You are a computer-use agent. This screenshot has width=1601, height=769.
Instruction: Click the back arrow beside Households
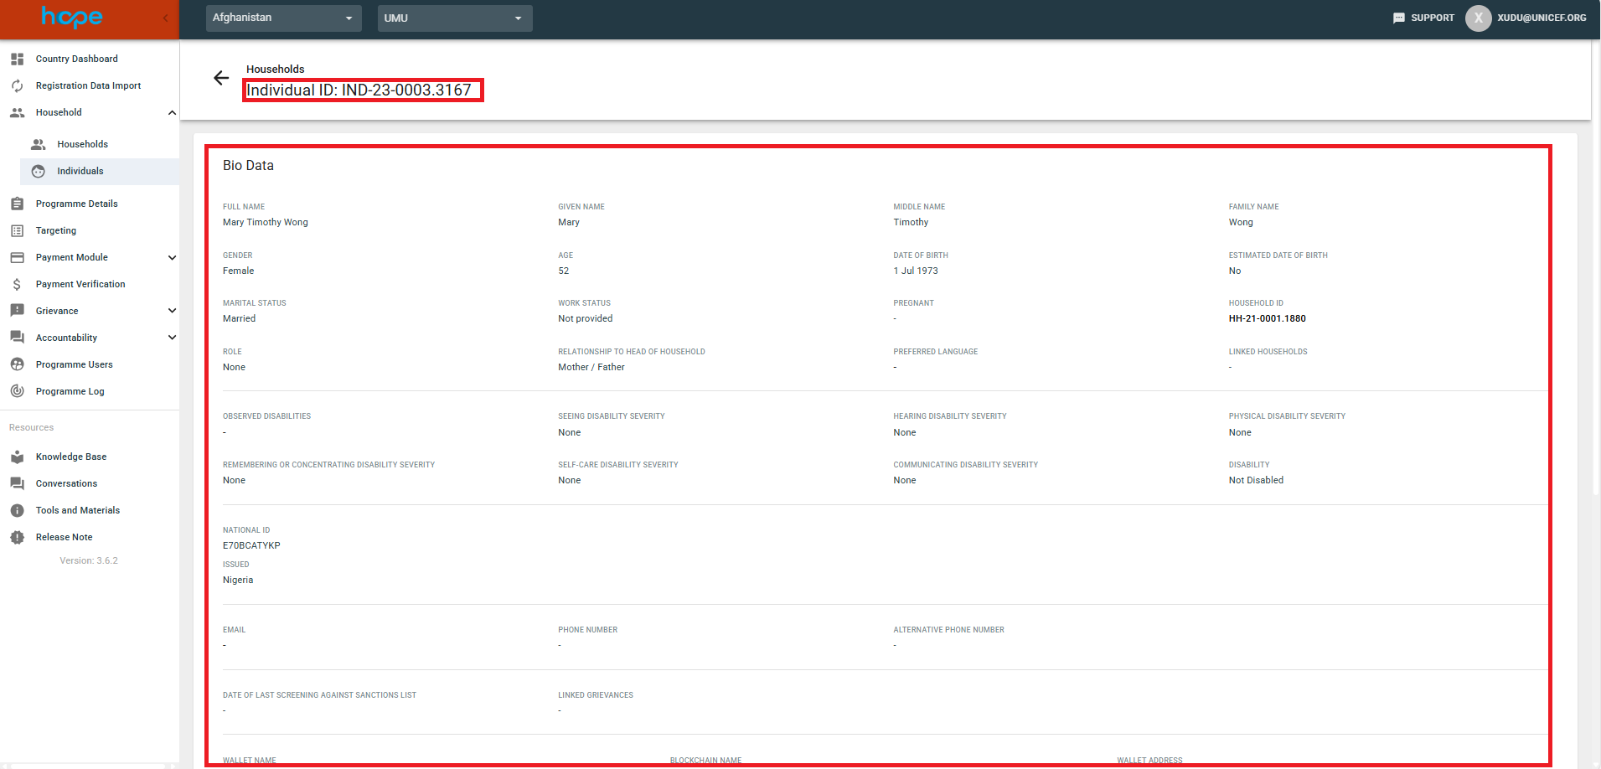point(221,78)
